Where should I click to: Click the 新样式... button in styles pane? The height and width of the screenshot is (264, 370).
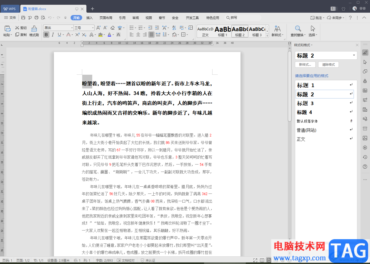305,65
